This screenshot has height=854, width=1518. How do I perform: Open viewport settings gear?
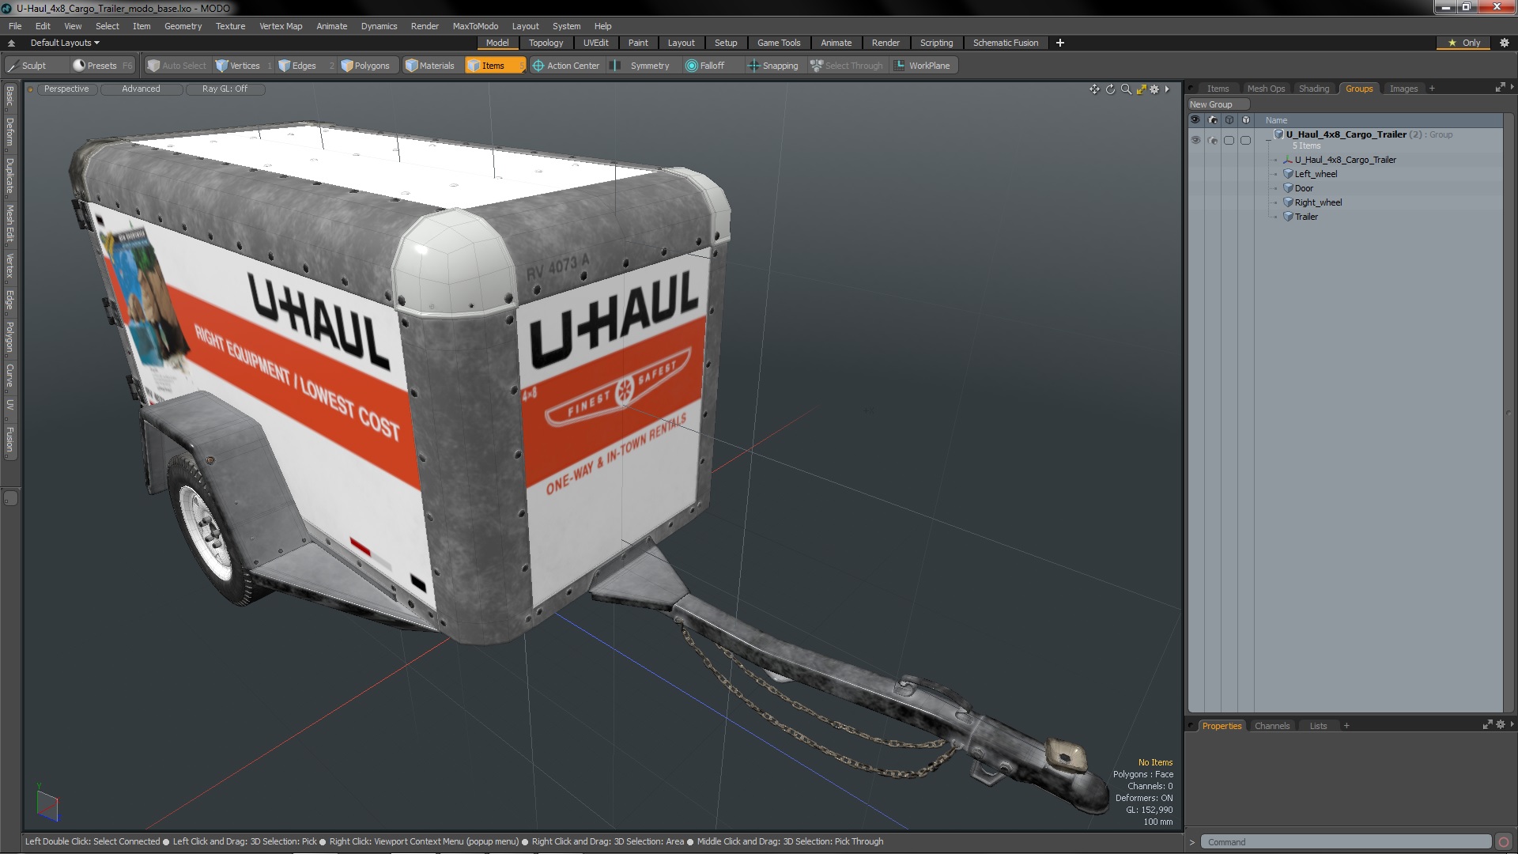(1154, 89)
